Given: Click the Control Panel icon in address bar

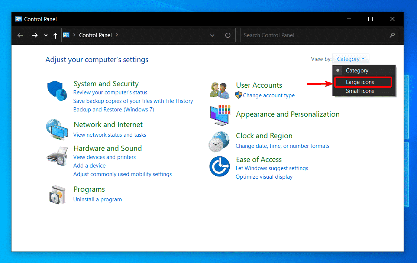Looking at the screenshot, I should coord(66,35).
